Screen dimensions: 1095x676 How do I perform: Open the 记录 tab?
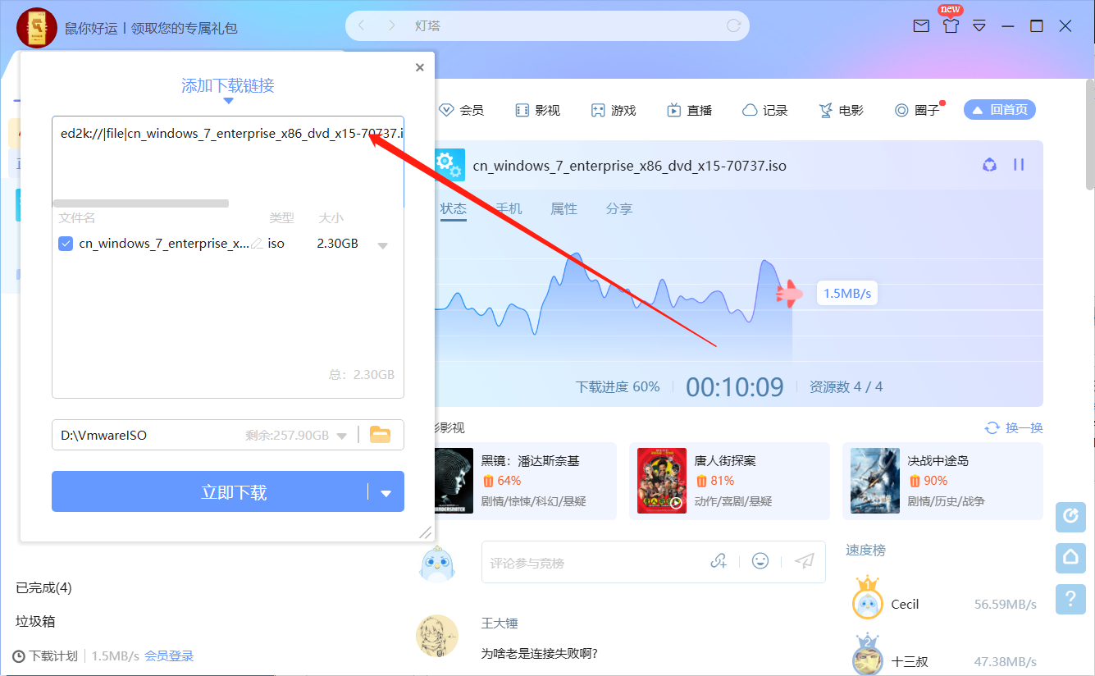[764, 110]
